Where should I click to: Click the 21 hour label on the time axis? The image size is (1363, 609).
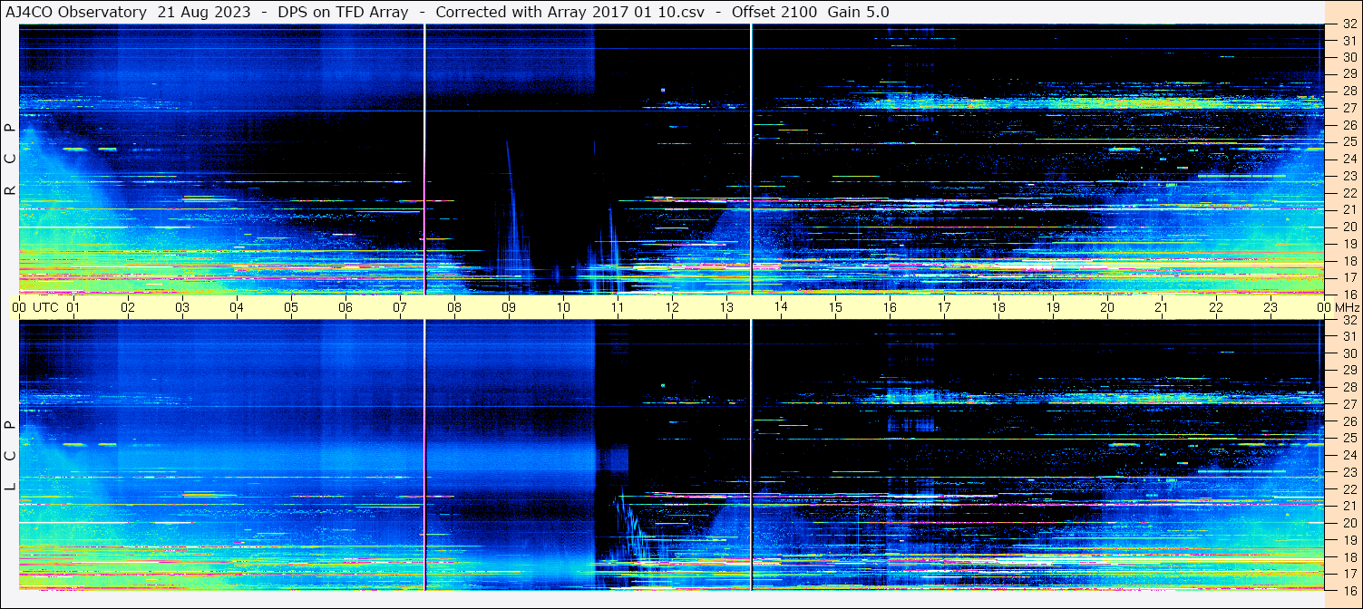click(1162, 307)
